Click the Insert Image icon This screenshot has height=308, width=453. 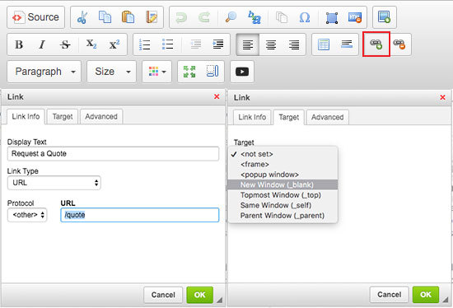385,17
